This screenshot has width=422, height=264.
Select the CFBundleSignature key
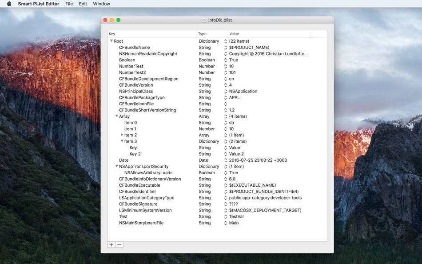[138, 204]
